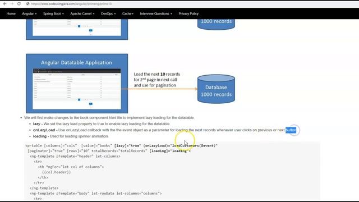Click the '<p-table [columns]="cols"' code line

pyautogui.click(x=121, y=146)
